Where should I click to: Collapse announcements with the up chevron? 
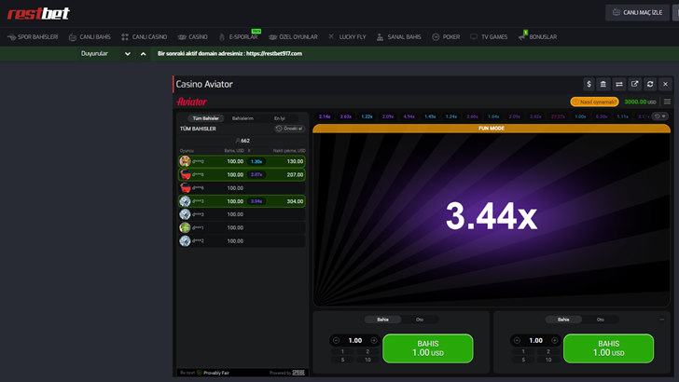pyautogui.click(x=144, y=54)
